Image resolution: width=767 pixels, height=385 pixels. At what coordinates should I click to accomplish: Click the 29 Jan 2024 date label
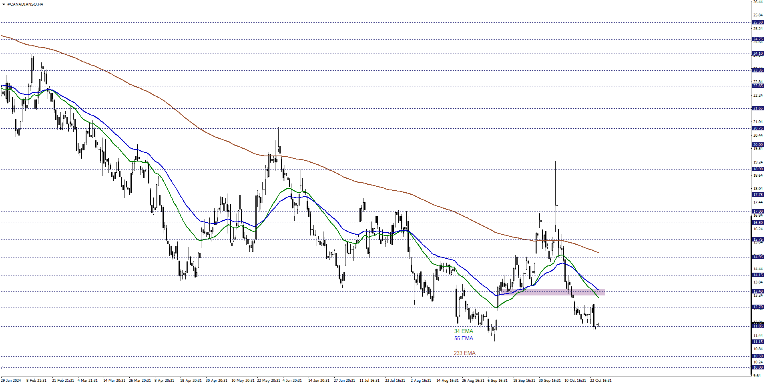click(11, 381)
